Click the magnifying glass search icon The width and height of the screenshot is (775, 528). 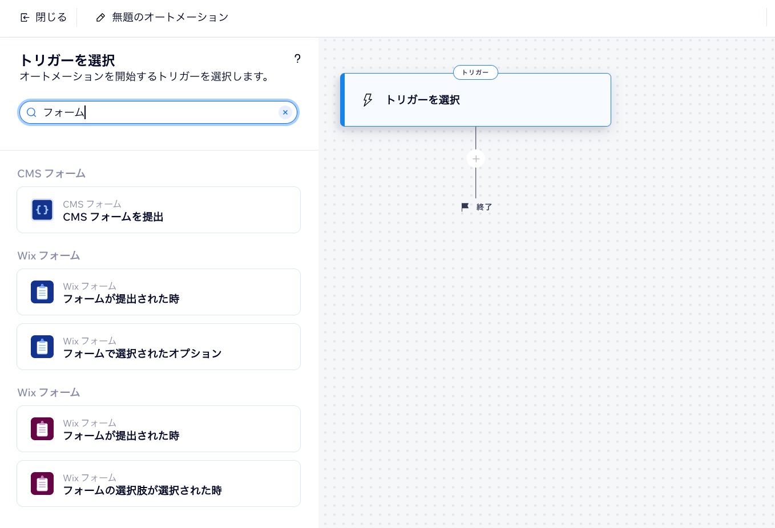(32, 112)
